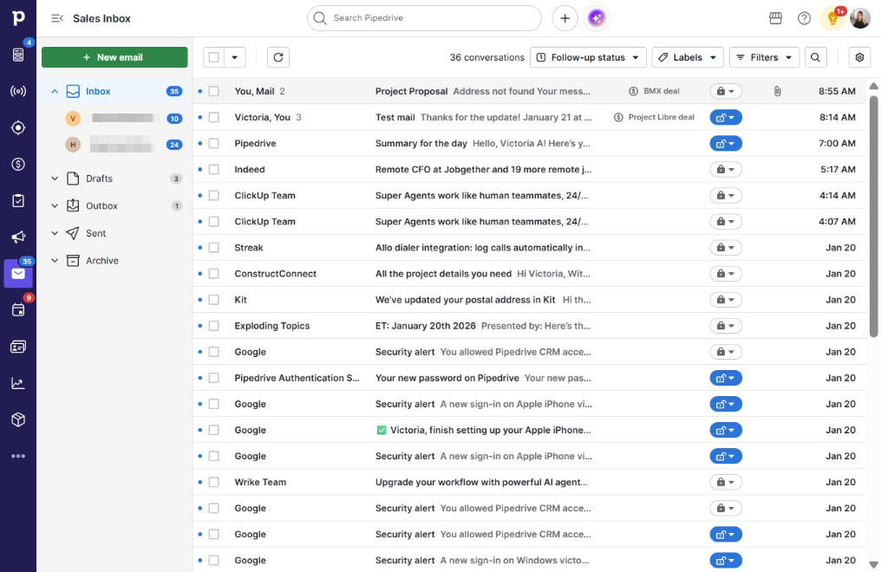Collapse the Inbox folder chevron
The width and height of the screenshot is (881, 572).
pyautogui.click(x=55, y=91)
